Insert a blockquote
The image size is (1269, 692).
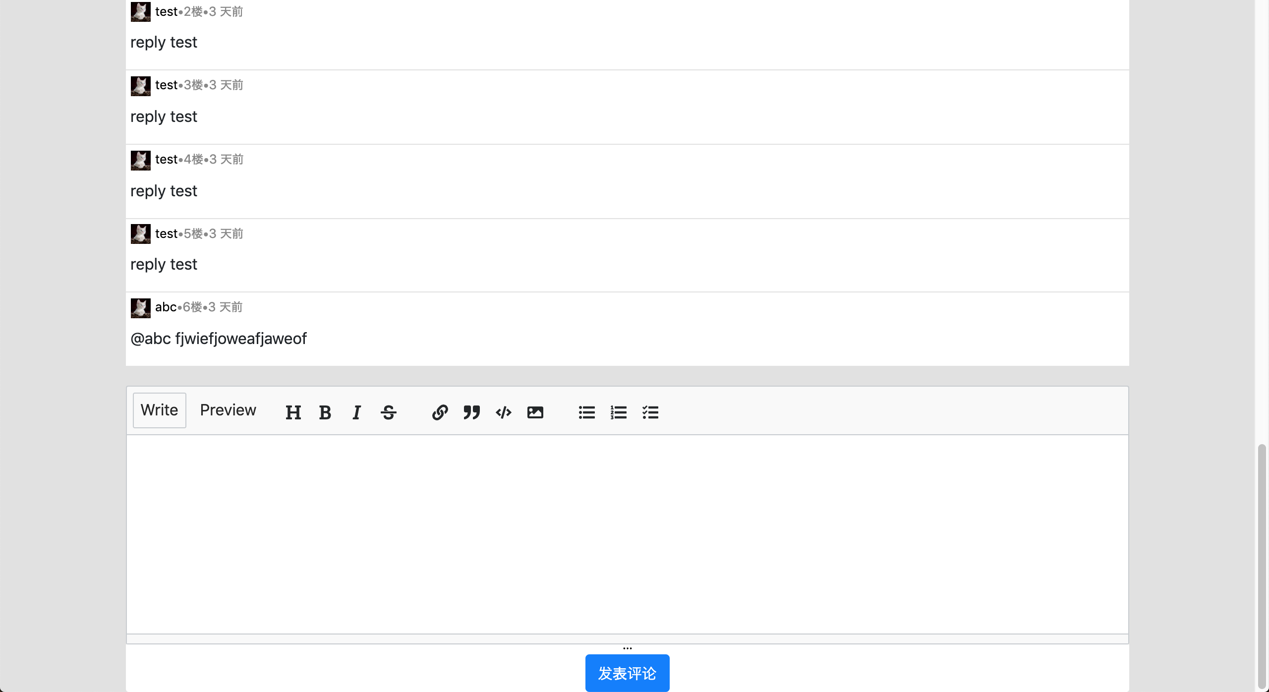(x=471, y=411)
